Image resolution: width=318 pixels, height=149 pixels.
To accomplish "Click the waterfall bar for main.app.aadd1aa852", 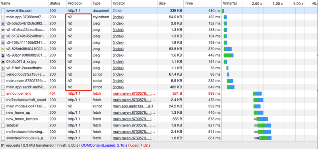I will point(231,87).
